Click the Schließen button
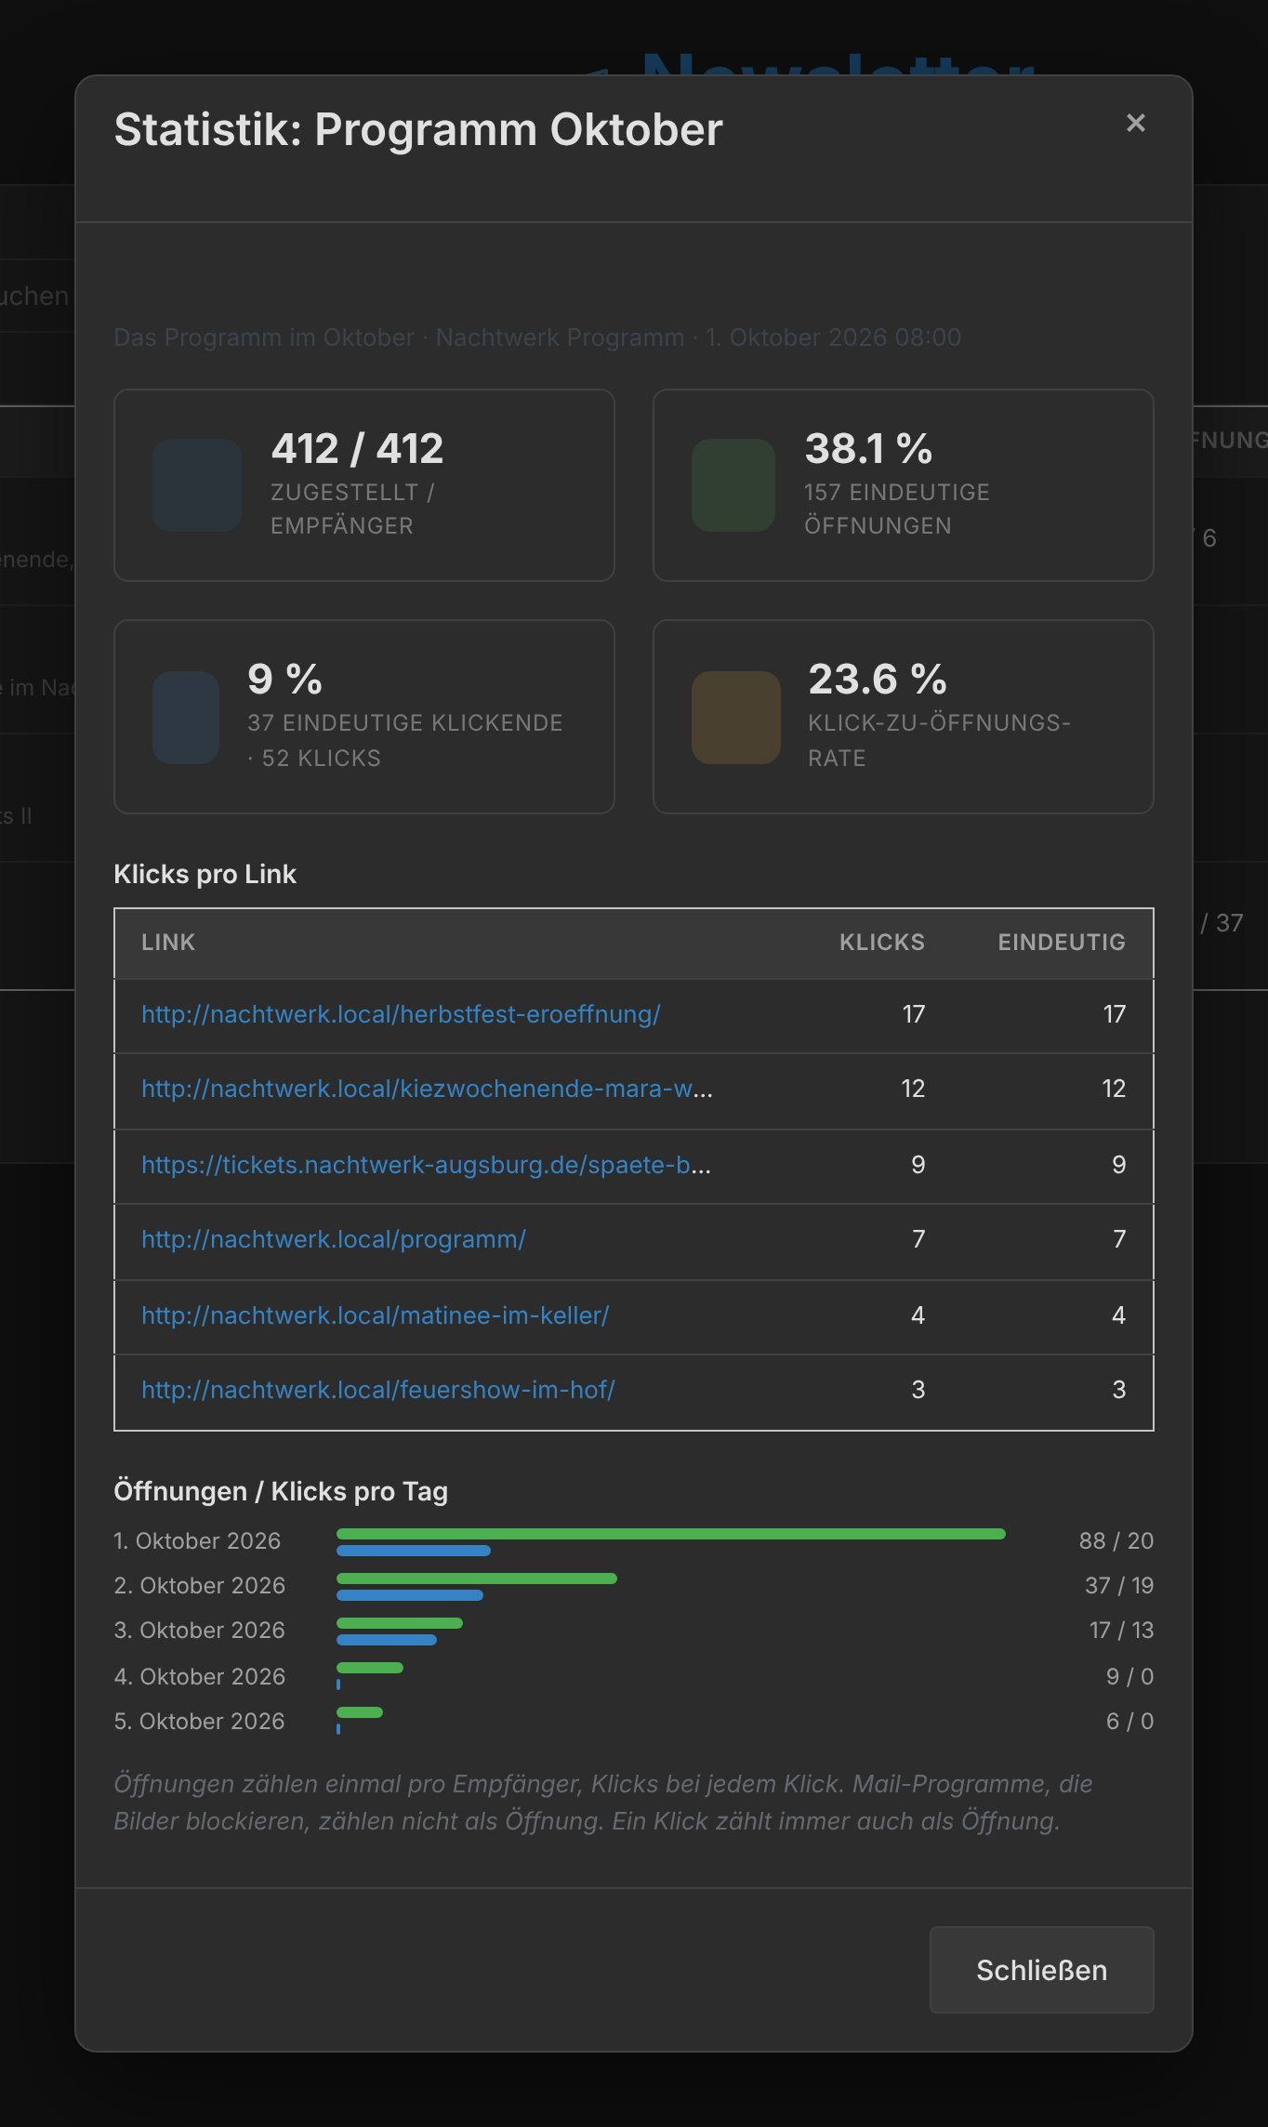The image size is (1268, 2127). tap(1041, 1970)
